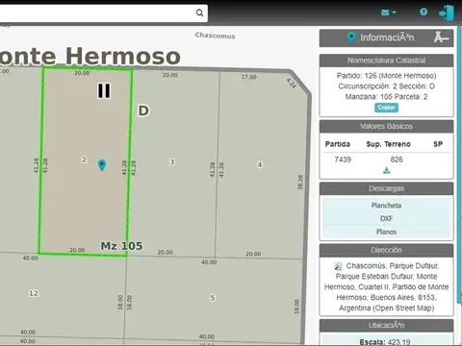
Task: Click the download icon under Partida values
Action: coord(387,170)
